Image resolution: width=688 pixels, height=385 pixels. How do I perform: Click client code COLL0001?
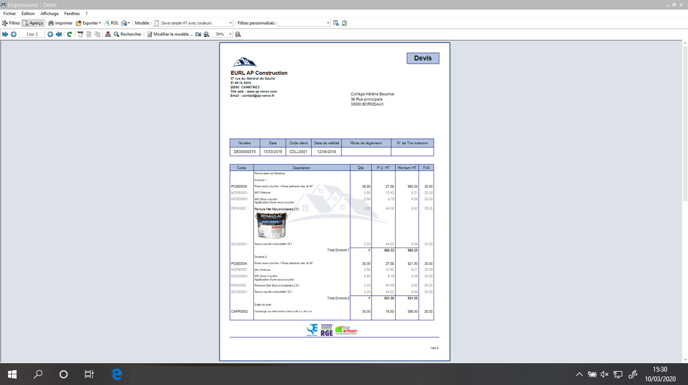tap(299, 151)
